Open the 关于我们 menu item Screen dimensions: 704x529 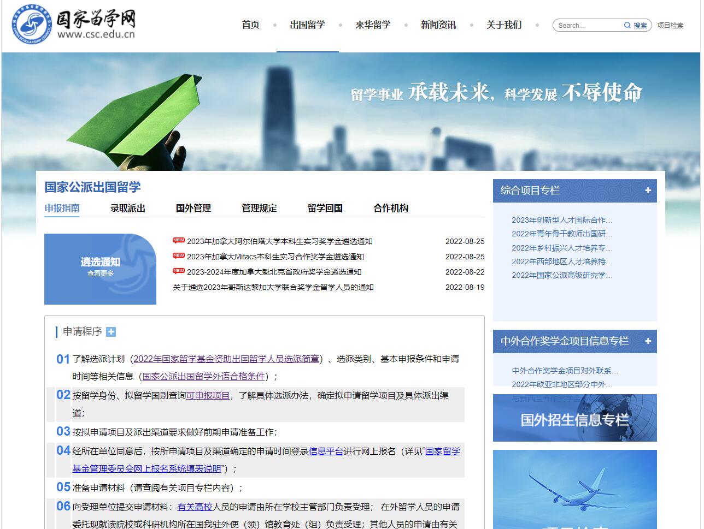(x=504, y=25)
